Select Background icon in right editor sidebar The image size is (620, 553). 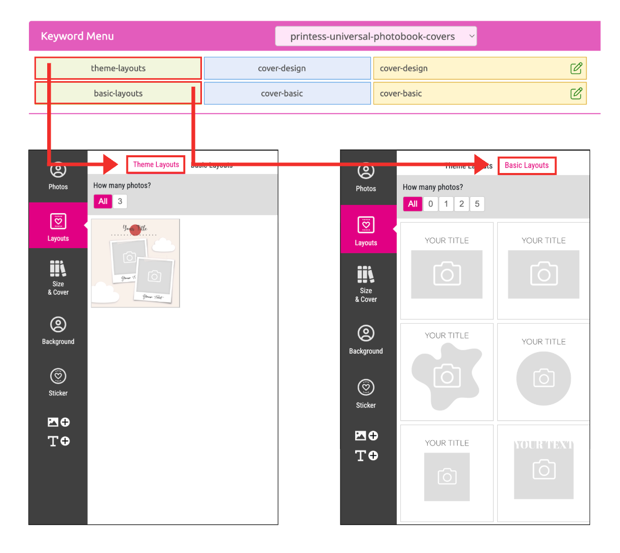[366, 339]
